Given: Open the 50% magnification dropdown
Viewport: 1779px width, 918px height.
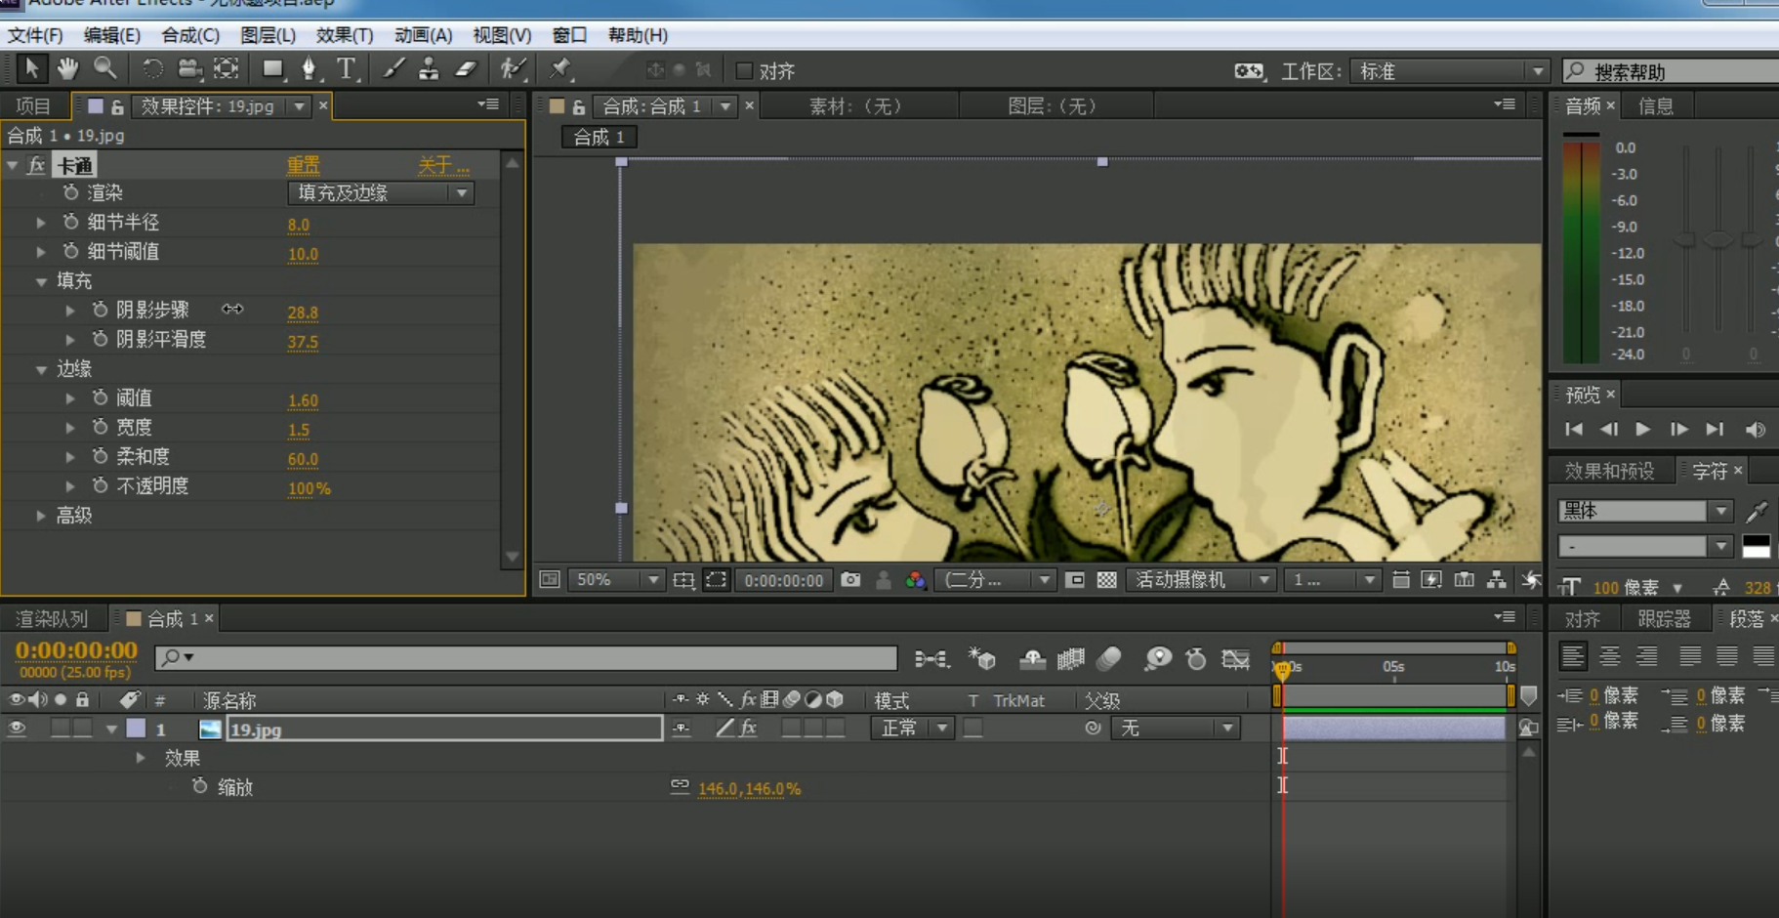Looking at the screenshot, I should point(614,580).
